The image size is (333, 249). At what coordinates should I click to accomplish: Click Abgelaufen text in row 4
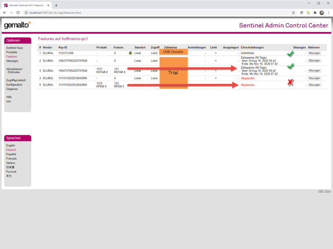pos(248,78)
